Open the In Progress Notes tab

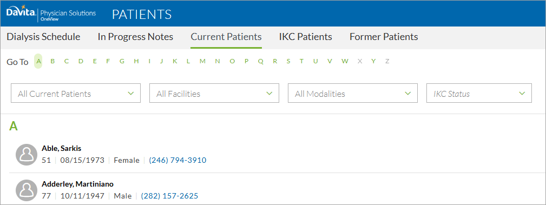pos(135,37)
